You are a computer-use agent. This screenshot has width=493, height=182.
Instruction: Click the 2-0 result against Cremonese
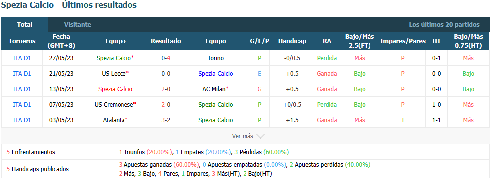pos(166,105)
